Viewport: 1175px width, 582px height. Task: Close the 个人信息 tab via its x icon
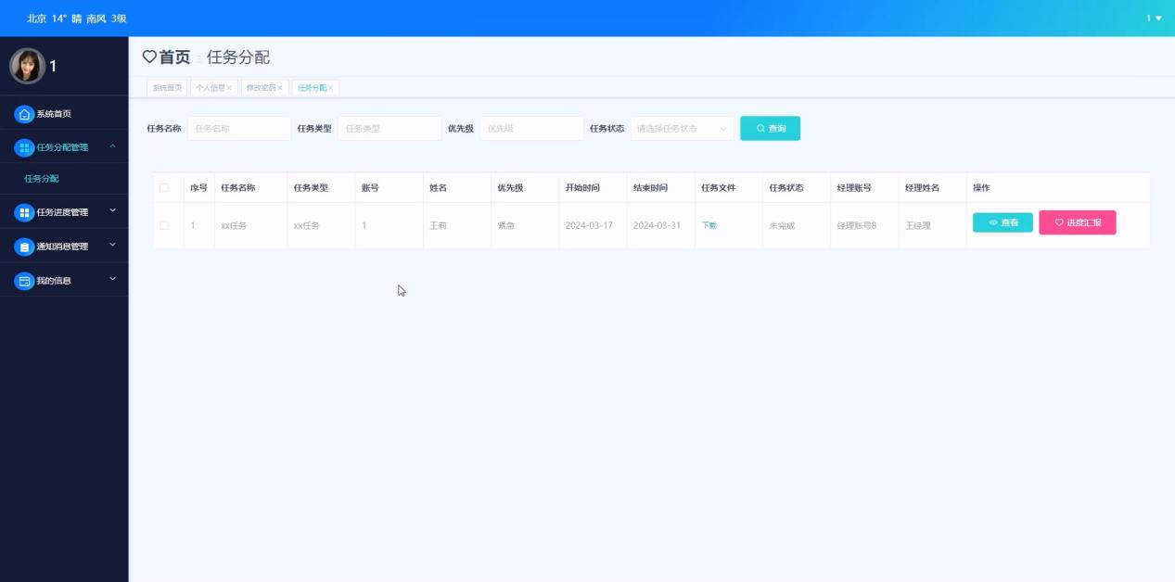229,88
